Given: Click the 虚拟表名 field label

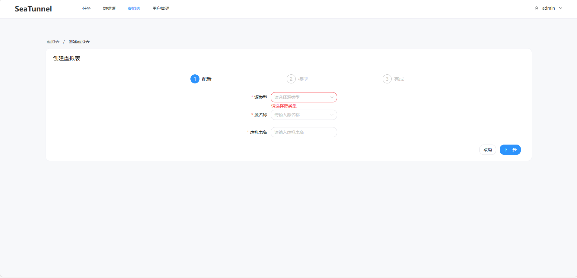Looking at the screenshot, I should click(259, 132).
